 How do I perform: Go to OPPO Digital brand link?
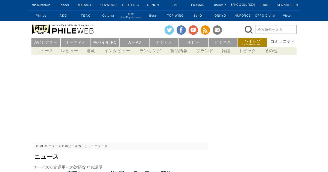click(265, 16)
